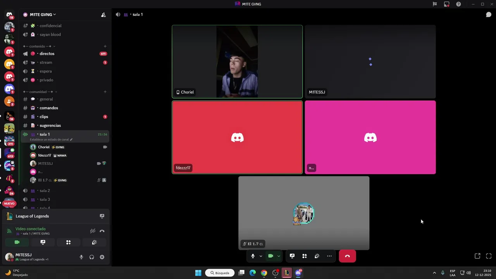Image resolution: width=496 pixels, height=279 pixels.
Task: Open activities icon in bottom call bar
Action: pyautogui.click(x=305, y=256)
